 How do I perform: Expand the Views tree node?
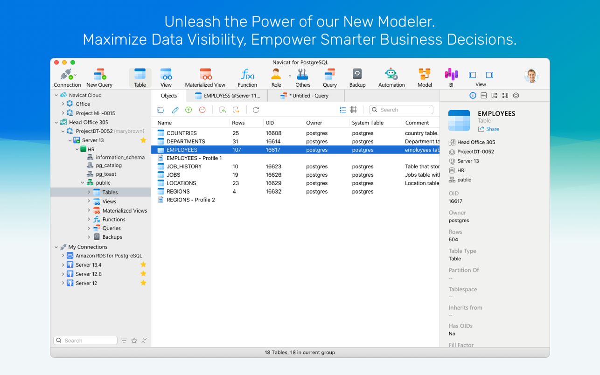89,201
